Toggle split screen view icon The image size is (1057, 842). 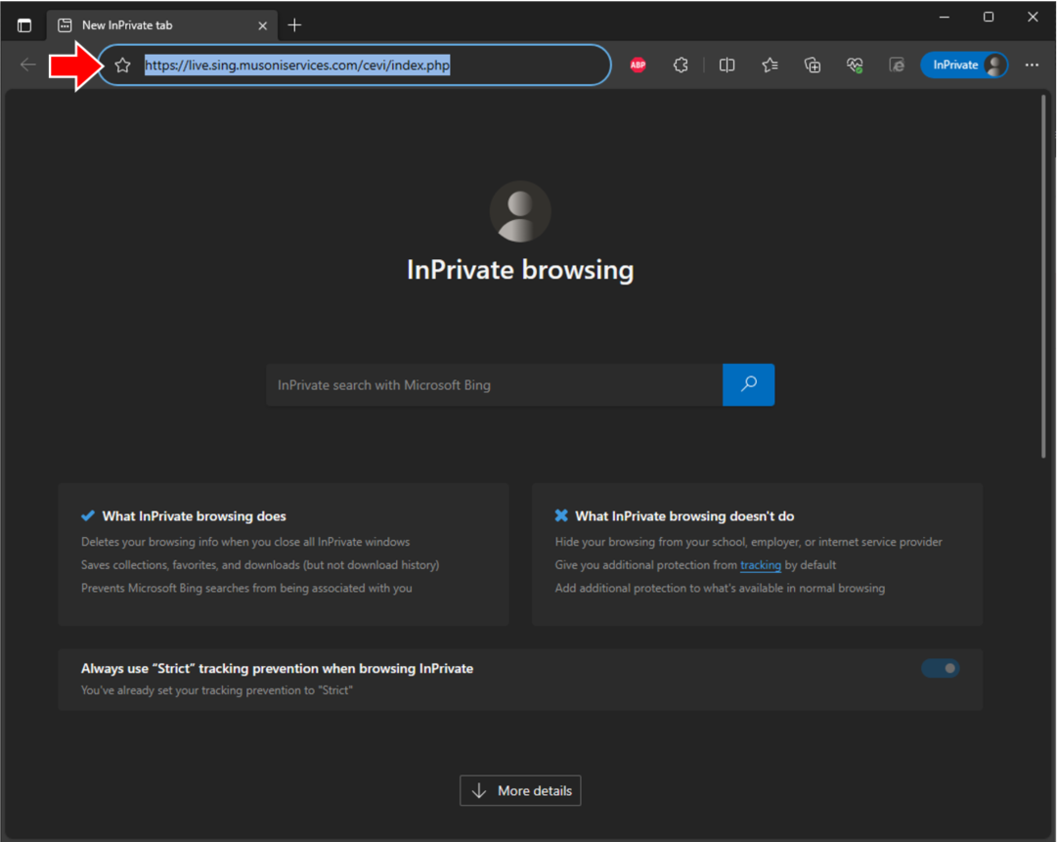pyautogui.click(x=727, y=66)
